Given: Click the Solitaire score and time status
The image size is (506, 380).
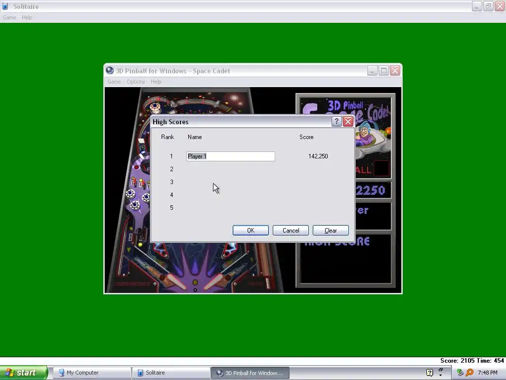Looking at the screenshot, I should (x=472, y=361).
